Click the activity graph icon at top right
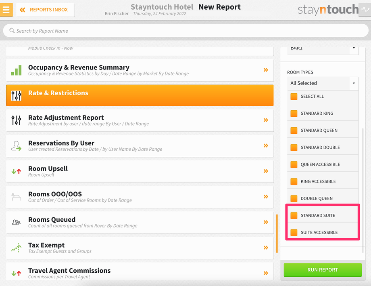 click(365, 10)
